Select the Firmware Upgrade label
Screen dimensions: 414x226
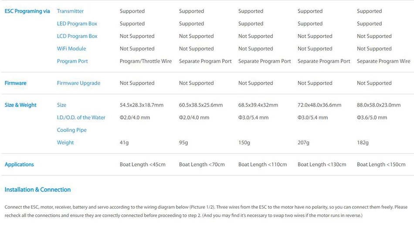[x=78, y=83]
